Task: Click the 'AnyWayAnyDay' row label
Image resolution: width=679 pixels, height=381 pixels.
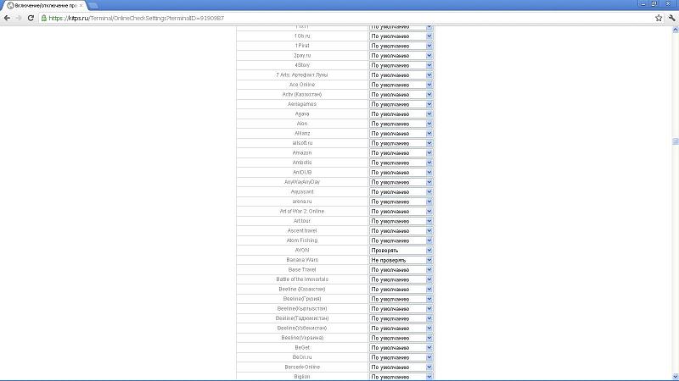Action: [x=302, y=182]
